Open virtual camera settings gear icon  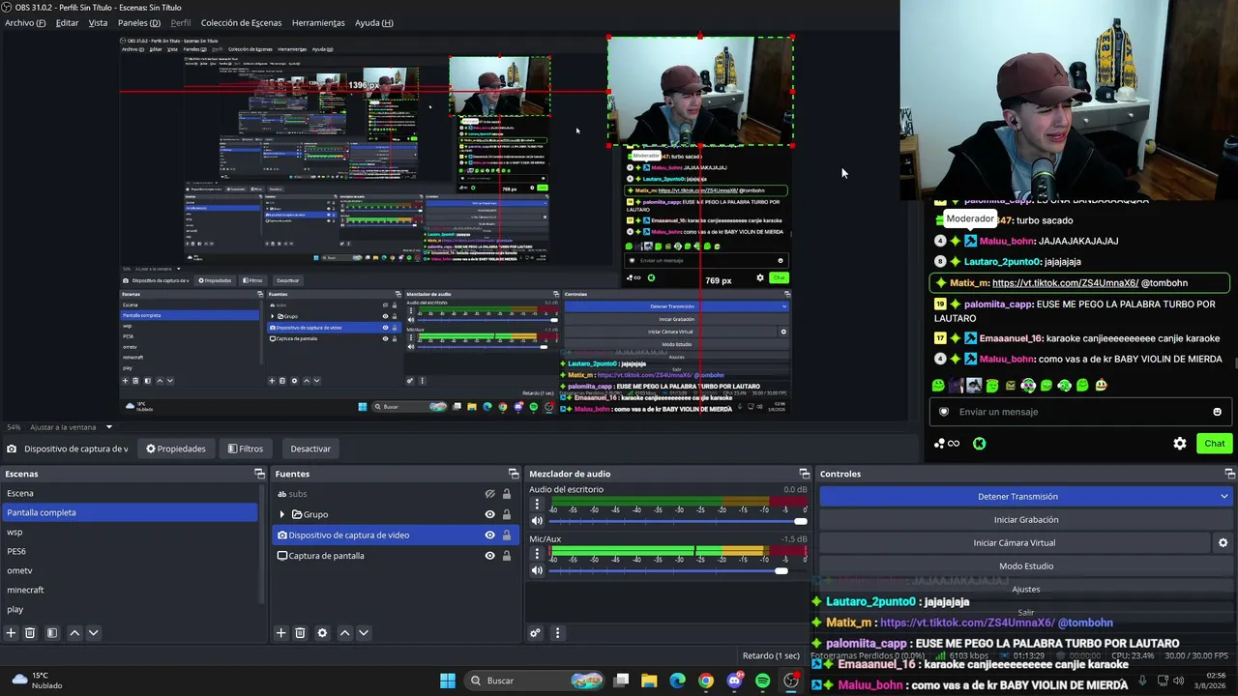click(x=1223, y=543)
